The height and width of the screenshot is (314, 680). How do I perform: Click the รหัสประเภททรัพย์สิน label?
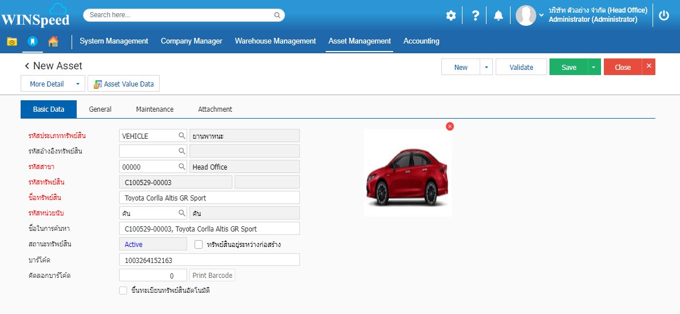pos(56,136)
